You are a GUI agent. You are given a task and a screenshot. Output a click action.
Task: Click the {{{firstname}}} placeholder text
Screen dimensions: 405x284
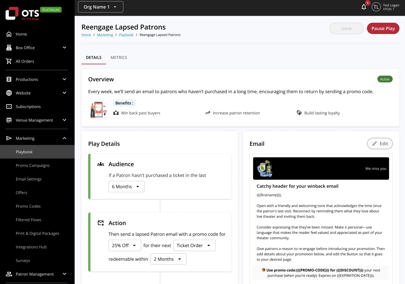click(x=269, y=195)
